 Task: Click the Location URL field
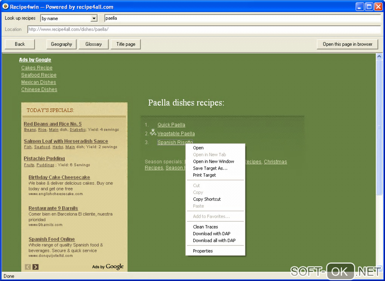pyautogui.click(x=204, y=29)
